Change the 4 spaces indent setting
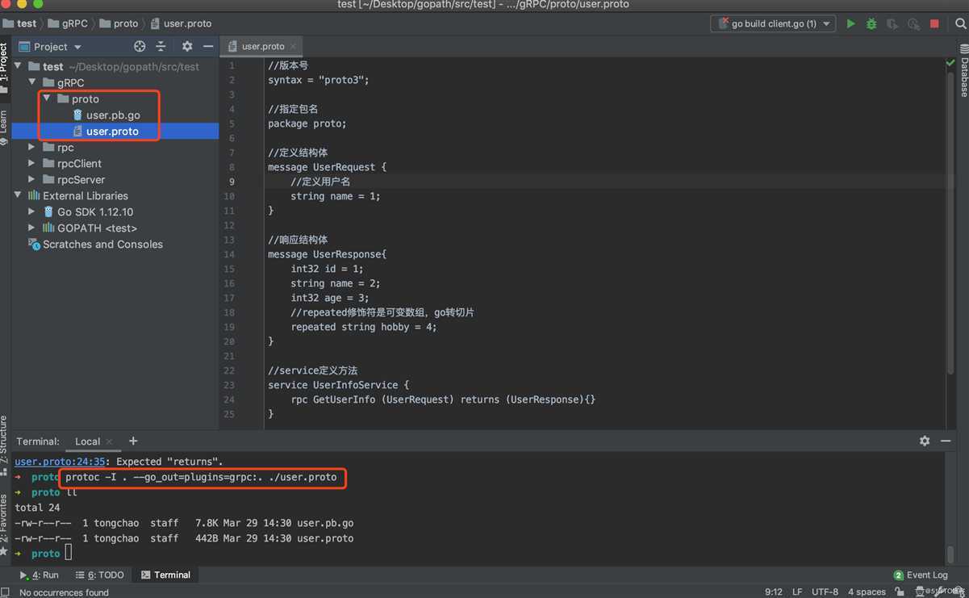The image size is (969, 598). pos(865,592)
